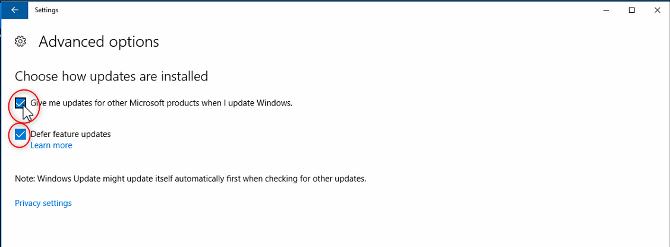Screen dimensions: 670x247
Task: Toggle the checkbox above the Learn more link
Action: (x=20, y=134)
